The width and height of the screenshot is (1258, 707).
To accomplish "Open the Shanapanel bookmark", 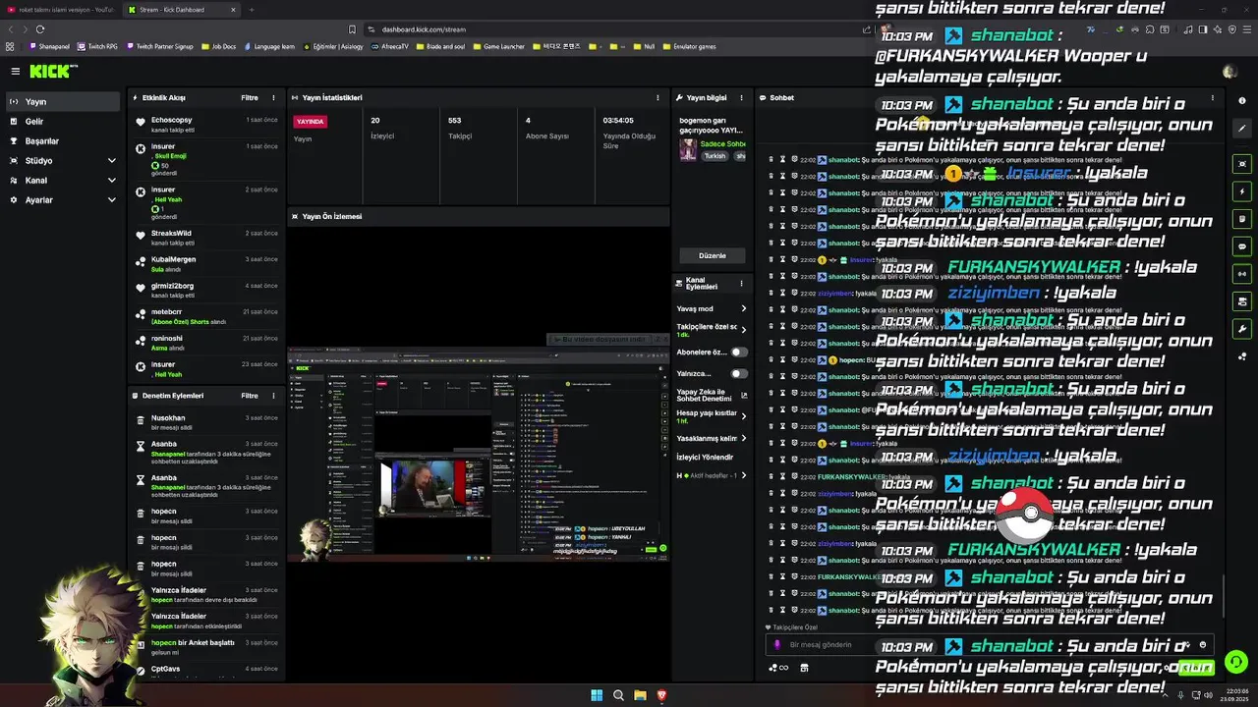I will point(50,46).
